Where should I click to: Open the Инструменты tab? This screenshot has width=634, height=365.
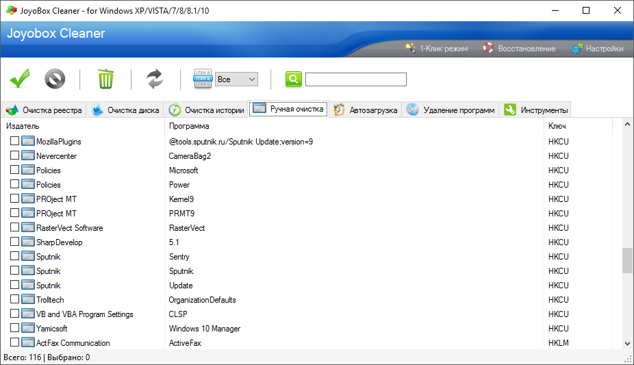(x=535, y=110)
